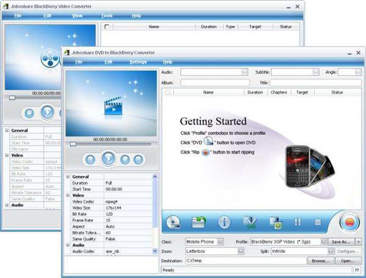This screenshot has width=366, height=278.
Task: Open the Subtitle dropdown
Action: 315,72
